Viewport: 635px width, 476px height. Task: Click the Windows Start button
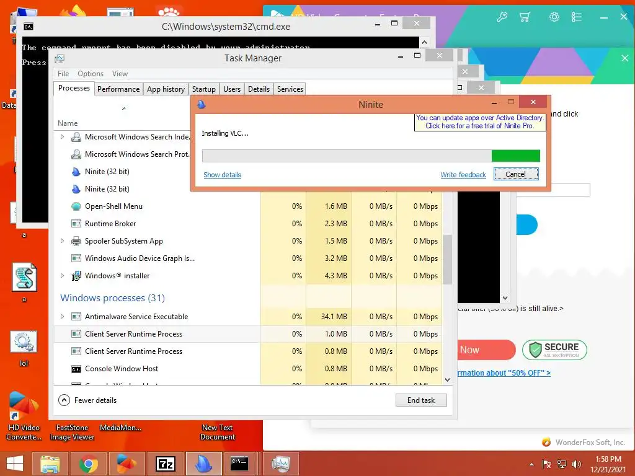(x=15, y=464)
